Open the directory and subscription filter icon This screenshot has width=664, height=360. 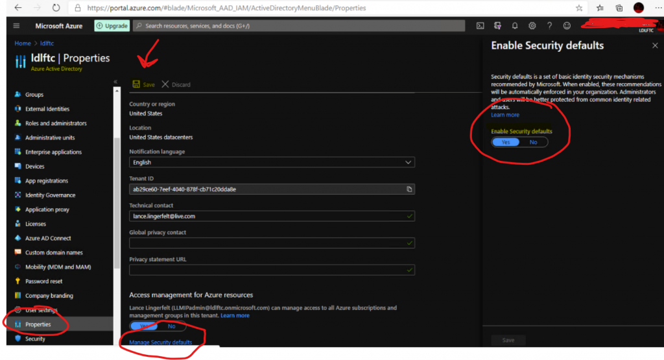pyautogui.click(x=497, y=26)
